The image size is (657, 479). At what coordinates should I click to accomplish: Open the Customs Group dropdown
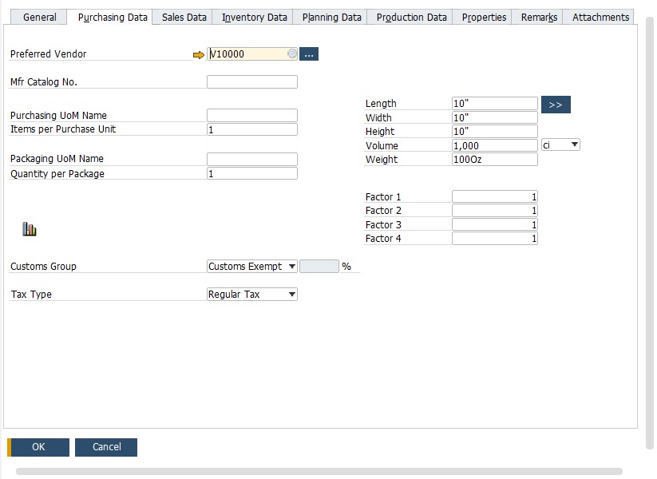291,267
